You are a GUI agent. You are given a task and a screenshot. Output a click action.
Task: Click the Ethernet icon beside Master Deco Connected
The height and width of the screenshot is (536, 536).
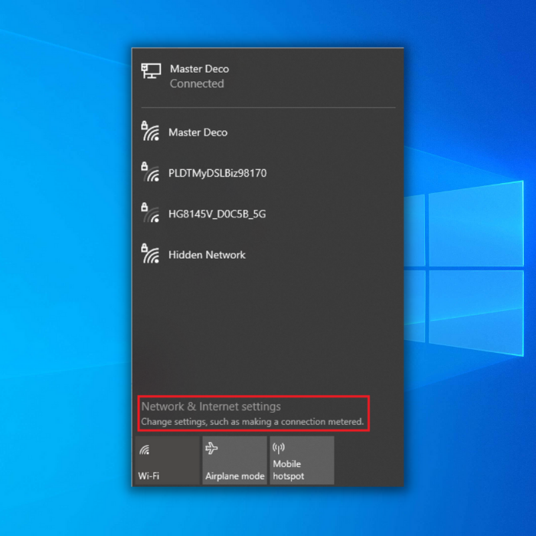[x=151, y=70]
